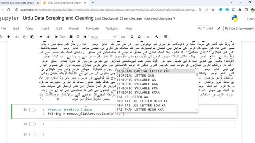Screen dimensions: 255x143
Task: Open the File menu
Action: click(x=3, y=29)
